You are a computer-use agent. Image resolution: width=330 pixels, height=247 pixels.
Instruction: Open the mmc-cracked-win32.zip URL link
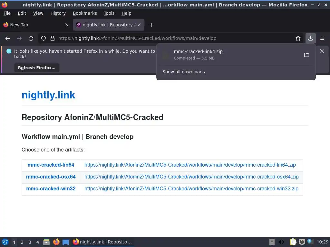click(x=191, y=188)
